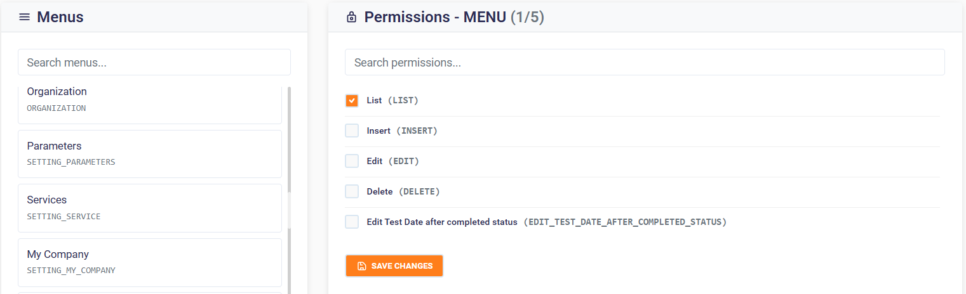The image size is (966, 294).
Task: Enable Edit Test Date after completed status
Action: click(352, 222)
